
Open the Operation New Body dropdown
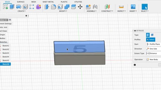click(x=153, y=59)
